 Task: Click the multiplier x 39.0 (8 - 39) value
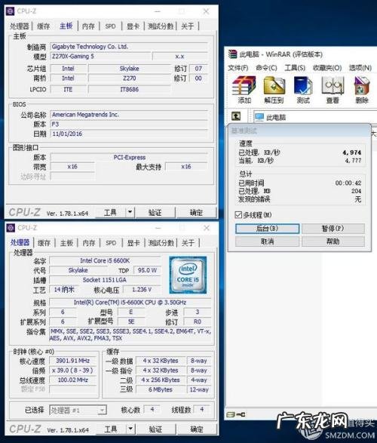coord(73,371)
